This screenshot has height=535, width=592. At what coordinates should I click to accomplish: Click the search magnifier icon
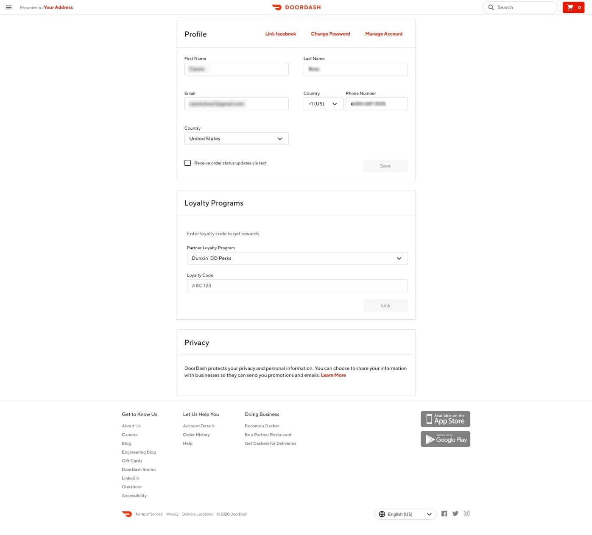coord(491,7)
